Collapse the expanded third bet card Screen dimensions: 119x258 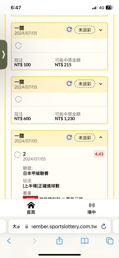[101, 138]
